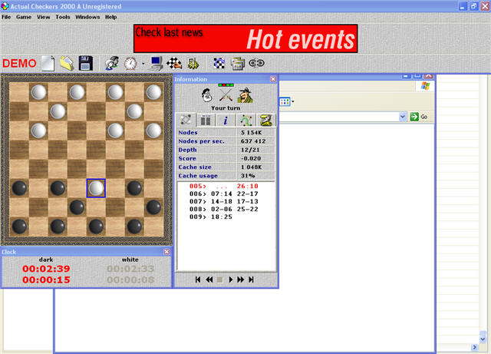Open the arrow beside the browser views icon
This screenshot has height=354, width=491.
pyautogui.click(x=293, y=101)
